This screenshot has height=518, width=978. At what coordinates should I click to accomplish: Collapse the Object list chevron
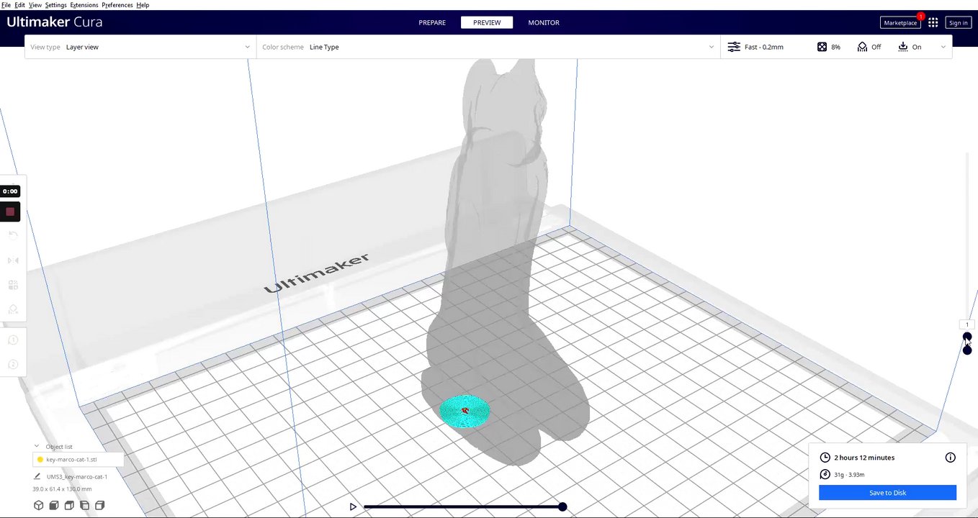37,446
